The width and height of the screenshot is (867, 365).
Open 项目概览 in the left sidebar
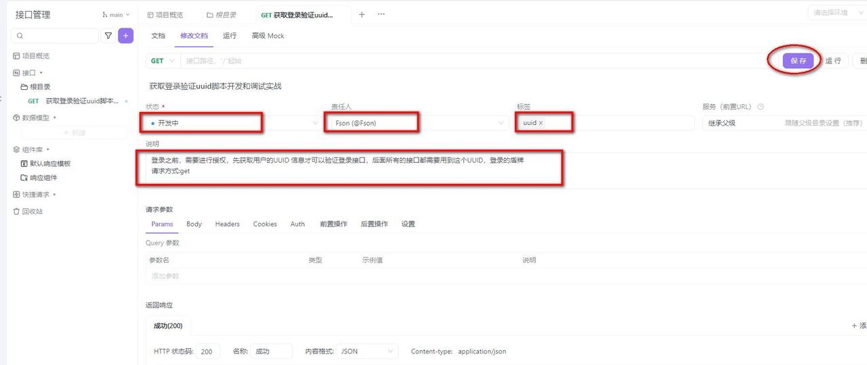(31, 56)
